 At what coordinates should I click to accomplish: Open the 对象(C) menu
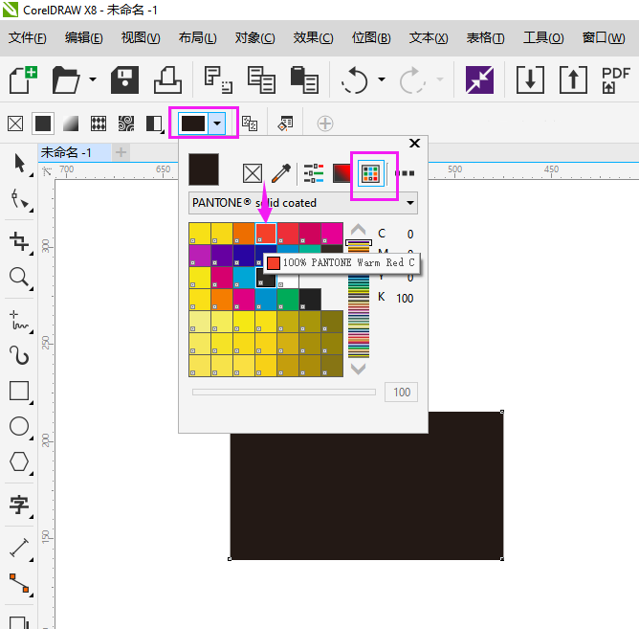tap(254, 38)
